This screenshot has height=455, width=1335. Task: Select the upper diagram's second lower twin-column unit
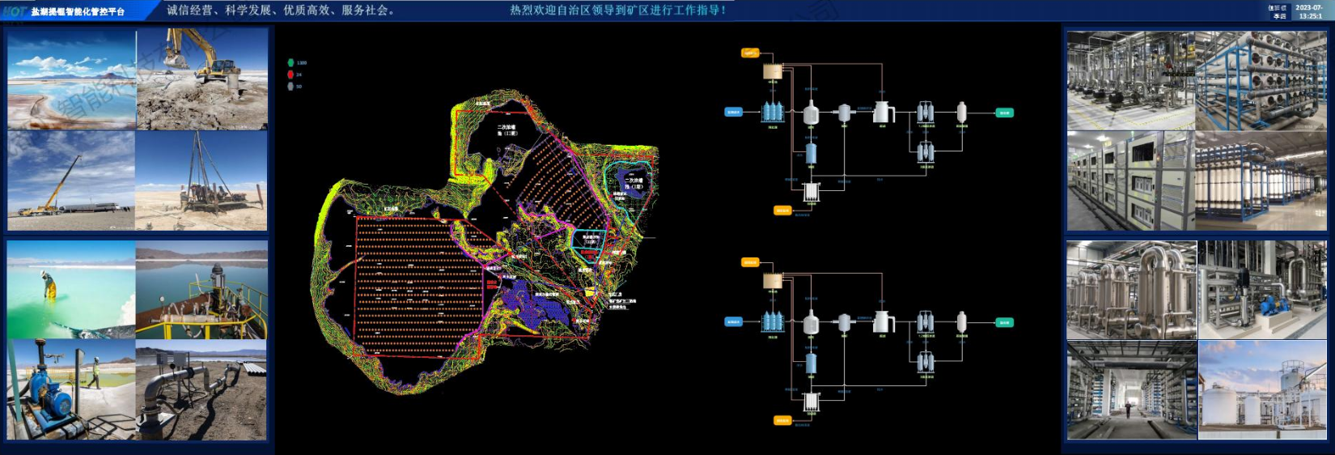point(926,151)
